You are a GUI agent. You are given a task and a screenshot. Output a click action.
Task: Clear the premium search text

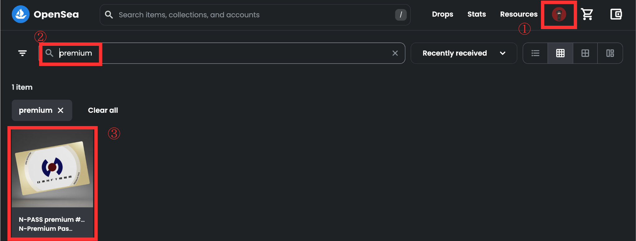pyautogui.click(x=395, y=53)
